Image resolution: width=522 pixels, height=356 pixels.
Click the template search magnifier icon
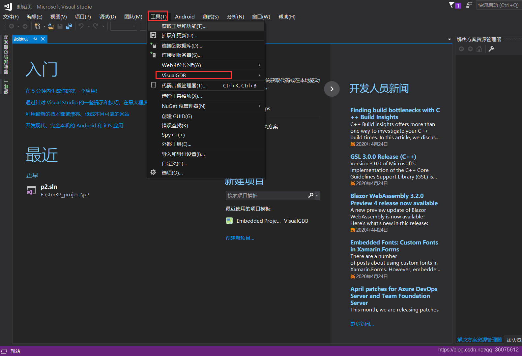click(x=311, y=195)
